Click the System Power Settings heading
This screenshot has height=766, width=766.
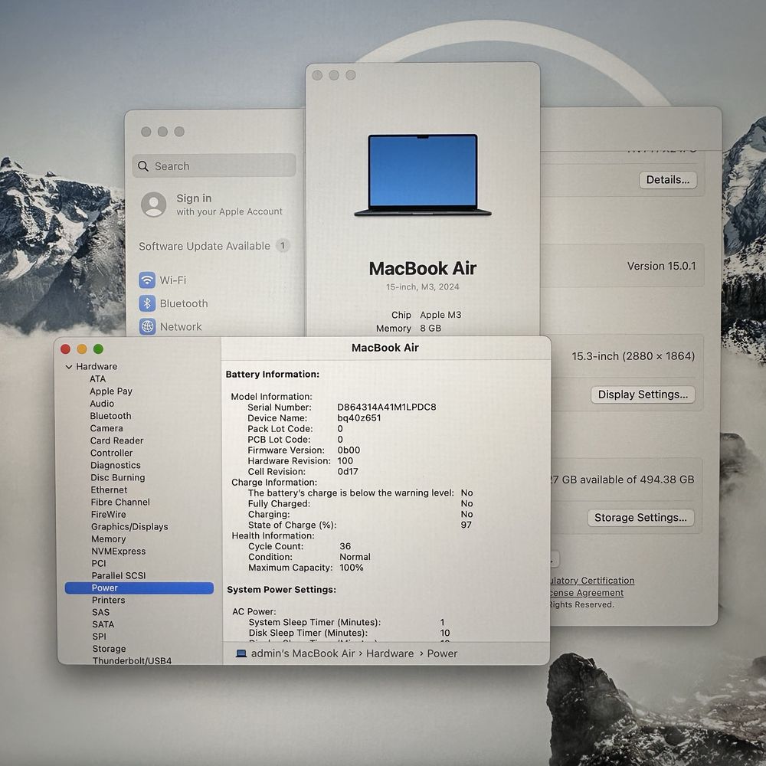point(281,590)
